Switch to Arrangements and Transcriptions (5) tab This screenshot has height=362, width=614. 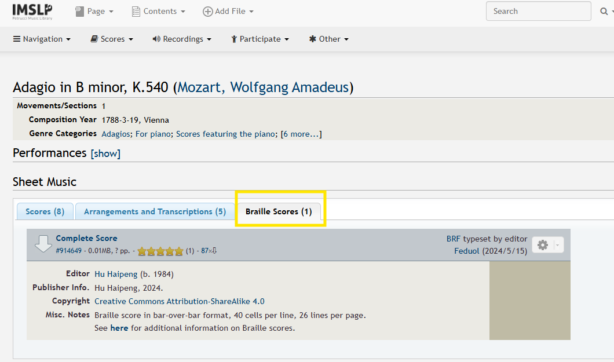click(155, 212)
